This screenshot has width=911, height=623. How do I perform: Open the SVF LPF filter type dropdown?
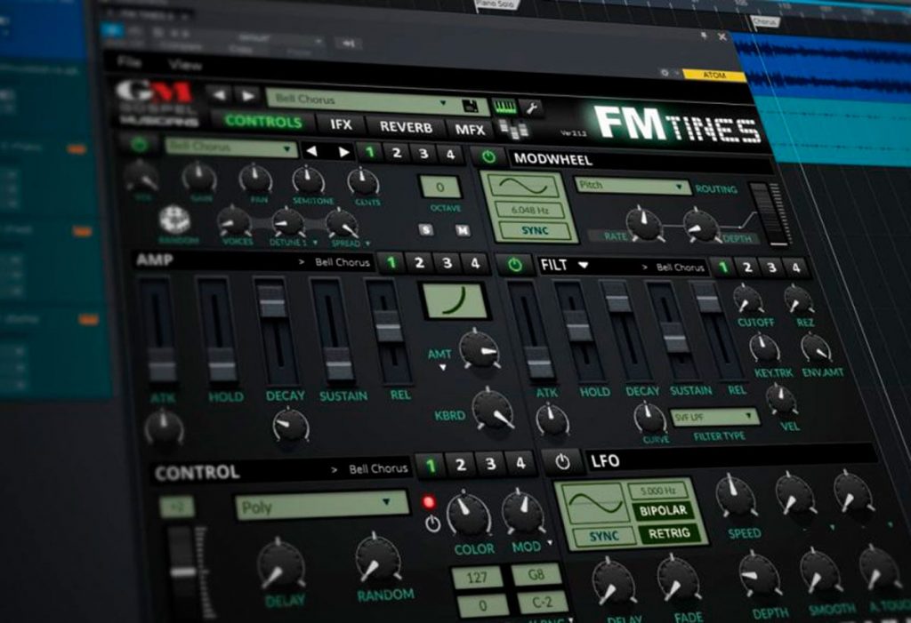pyautogui.click(x=714, y=417)
